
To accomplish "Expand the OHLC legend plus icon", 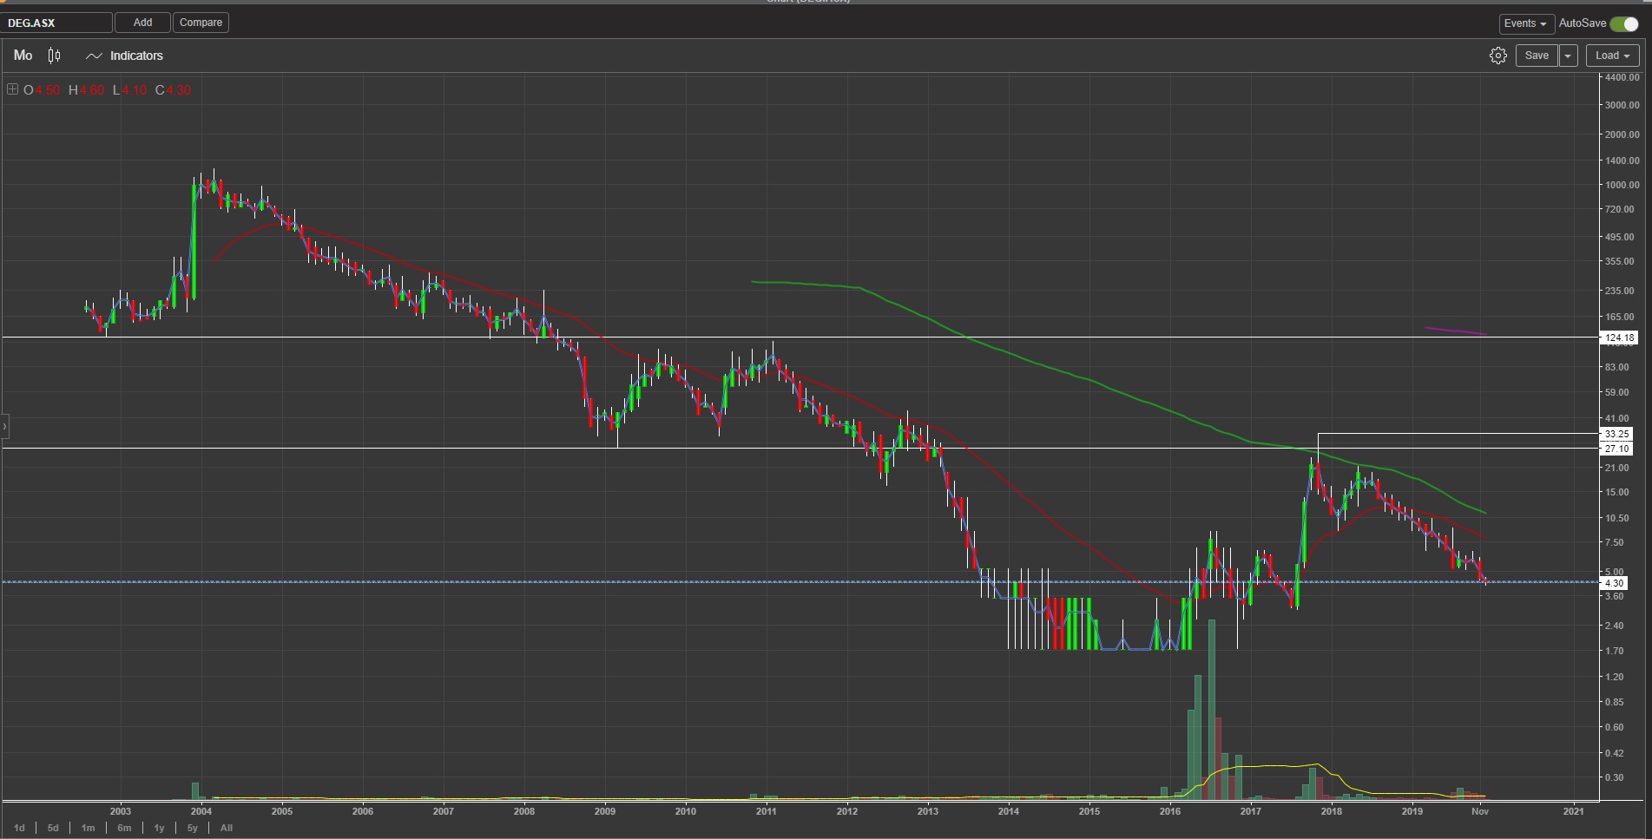I will [x=12, y=89].
